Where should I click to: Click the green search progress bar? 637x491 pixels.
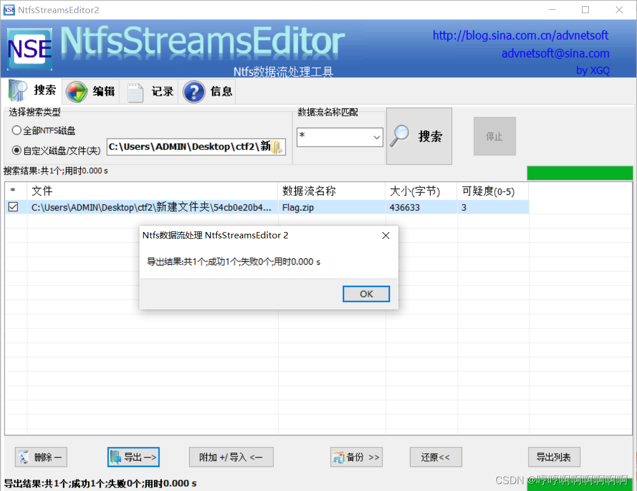click(580, 173)
